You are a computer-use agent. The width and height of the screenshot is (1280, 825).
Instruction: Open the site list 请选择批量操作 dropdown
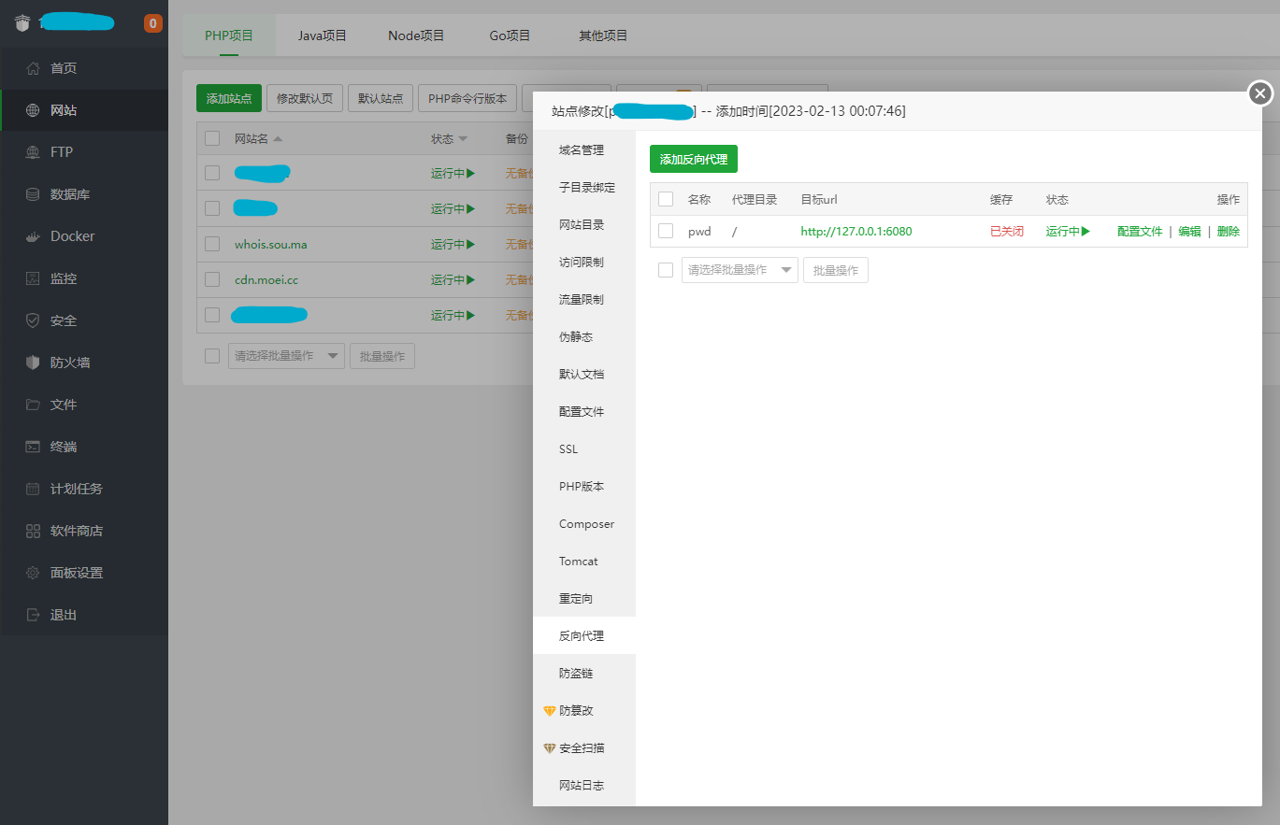pos(286,356)
